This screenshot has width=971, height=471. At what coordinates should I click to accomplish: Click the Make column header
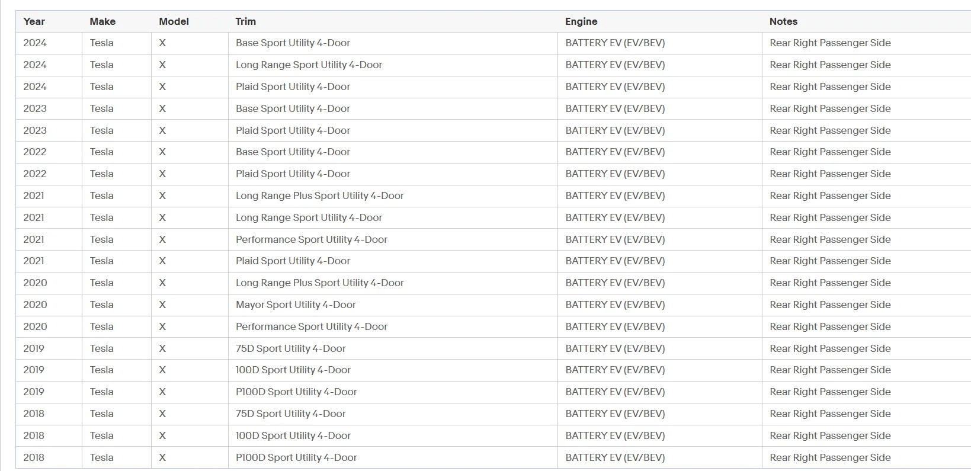pyautogui.click(x=102, y=21)
